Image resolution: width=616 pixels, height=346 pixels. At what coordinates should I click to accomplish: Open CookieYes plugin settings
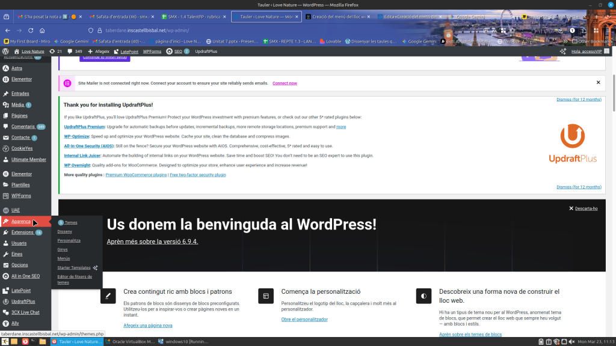[x=23, y=148]
